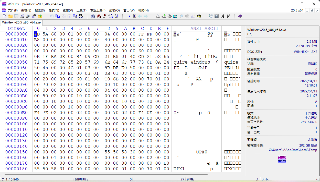Screen dimensions: 320x182
Task: Click the magnifier Analyze icon
Action: [x=181, y=16]
